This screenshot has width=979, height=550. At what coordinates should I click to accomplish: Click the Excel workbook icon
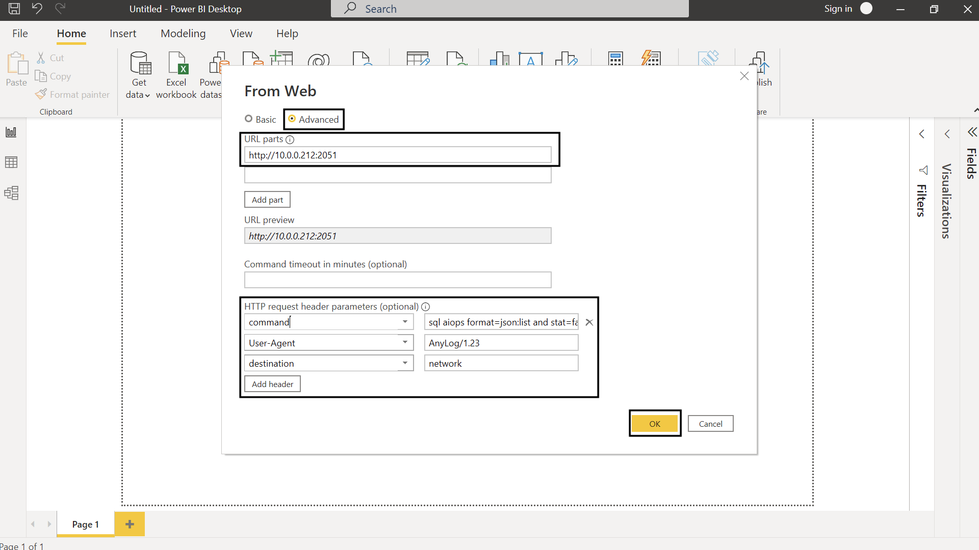click(177, 63)
